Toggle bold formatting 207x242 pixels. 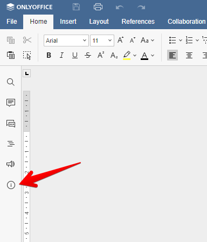pos(49,55)
